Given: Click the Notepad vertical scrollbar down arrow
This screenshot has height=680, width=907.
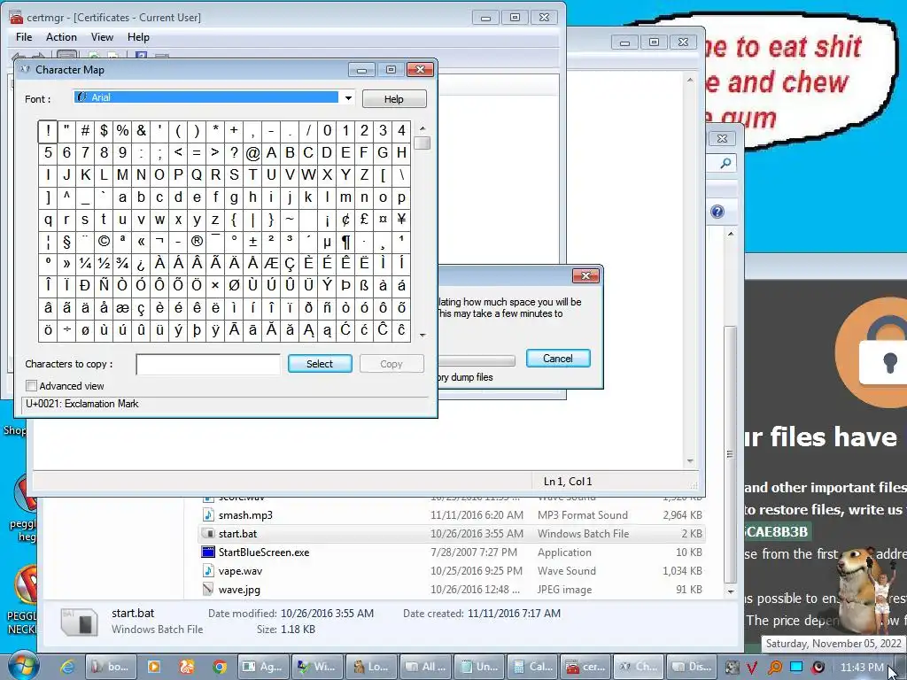Looking at the screenshot, I should pyautogui.click(x=690, y=460).
